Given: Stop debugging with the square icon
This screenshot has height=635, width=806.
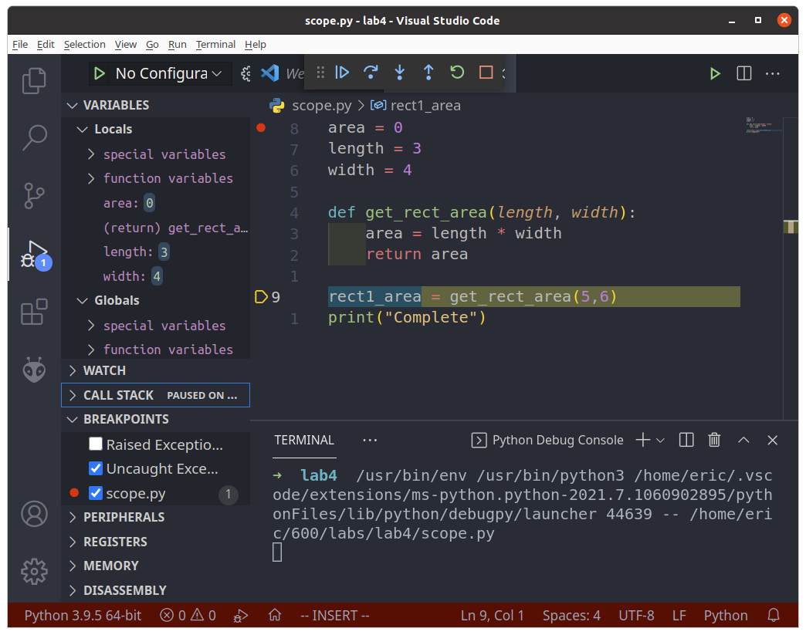Looking at the screenshot, I should click(486, 73).
